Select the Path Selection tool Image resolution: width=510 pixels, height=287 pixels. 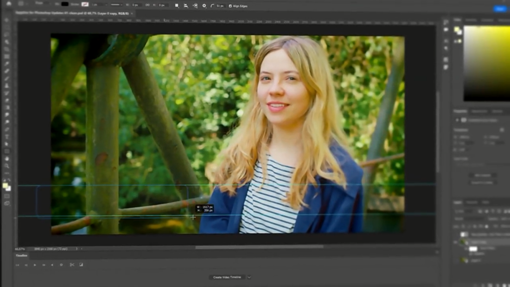point(7,144)
